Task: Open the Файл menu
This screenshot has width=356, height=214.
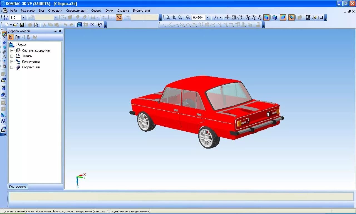Action: [x=13, y=11]
